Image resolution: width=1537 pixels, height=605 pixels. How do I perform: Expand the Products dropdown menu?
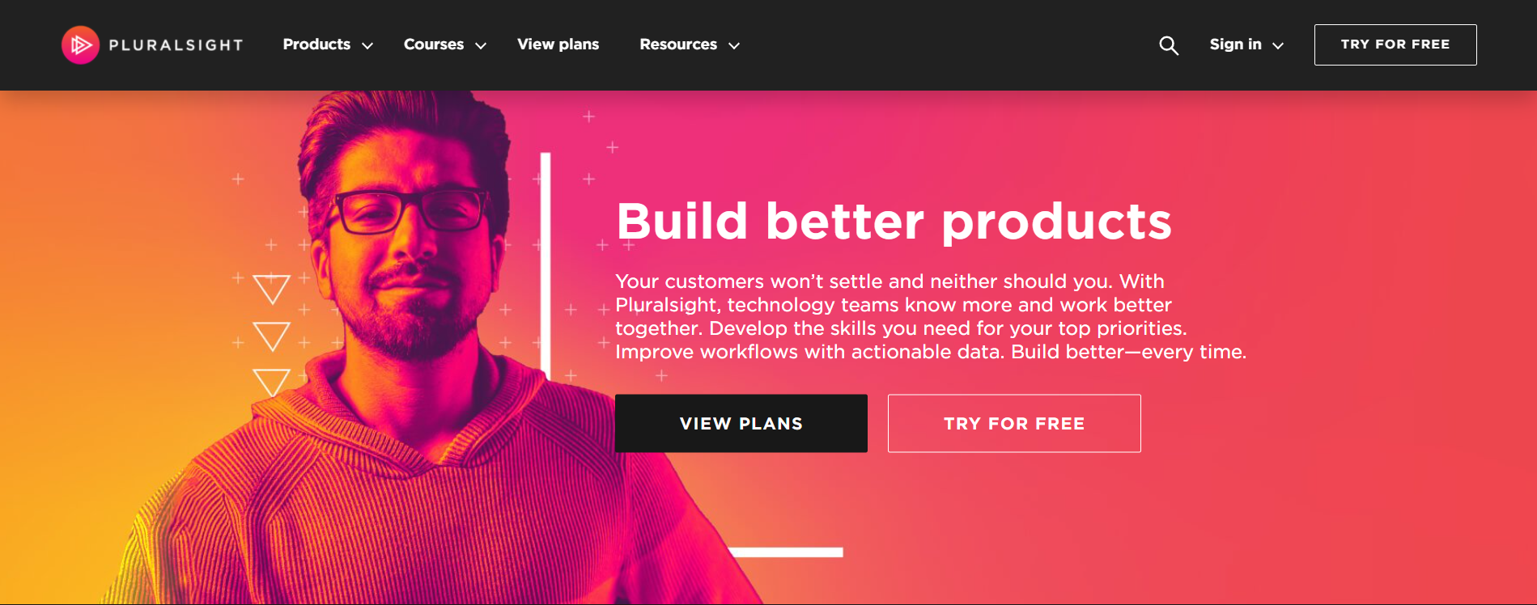(316, 44)
